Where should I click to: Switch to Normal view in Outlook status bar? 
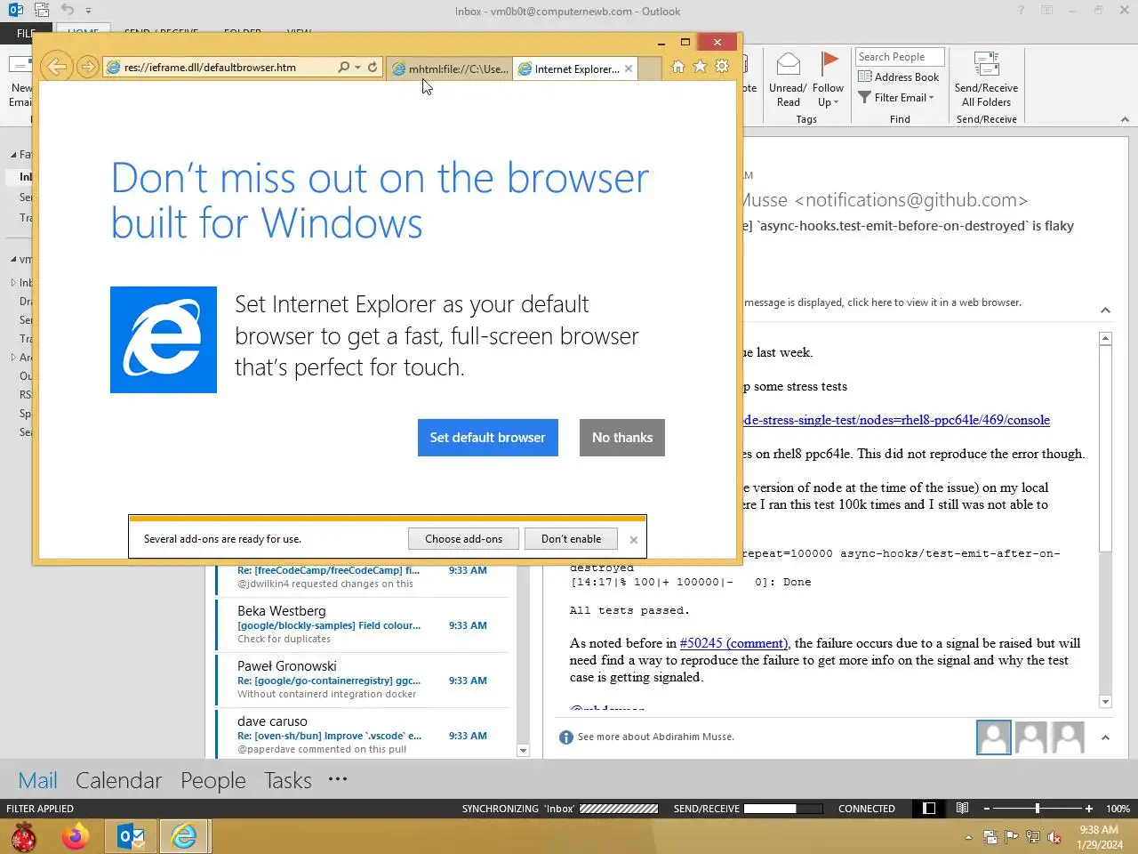point(929,809)
